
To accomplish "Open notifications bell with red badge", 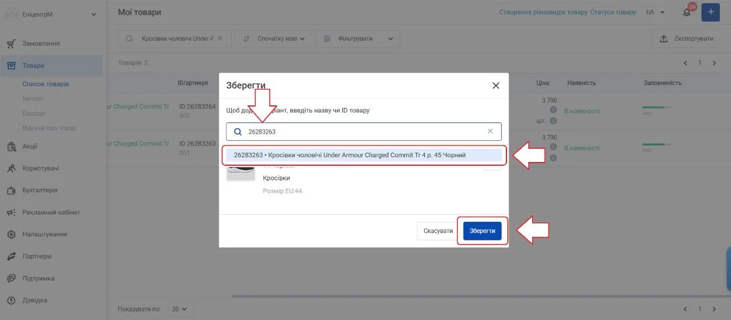I will point(687,12).
